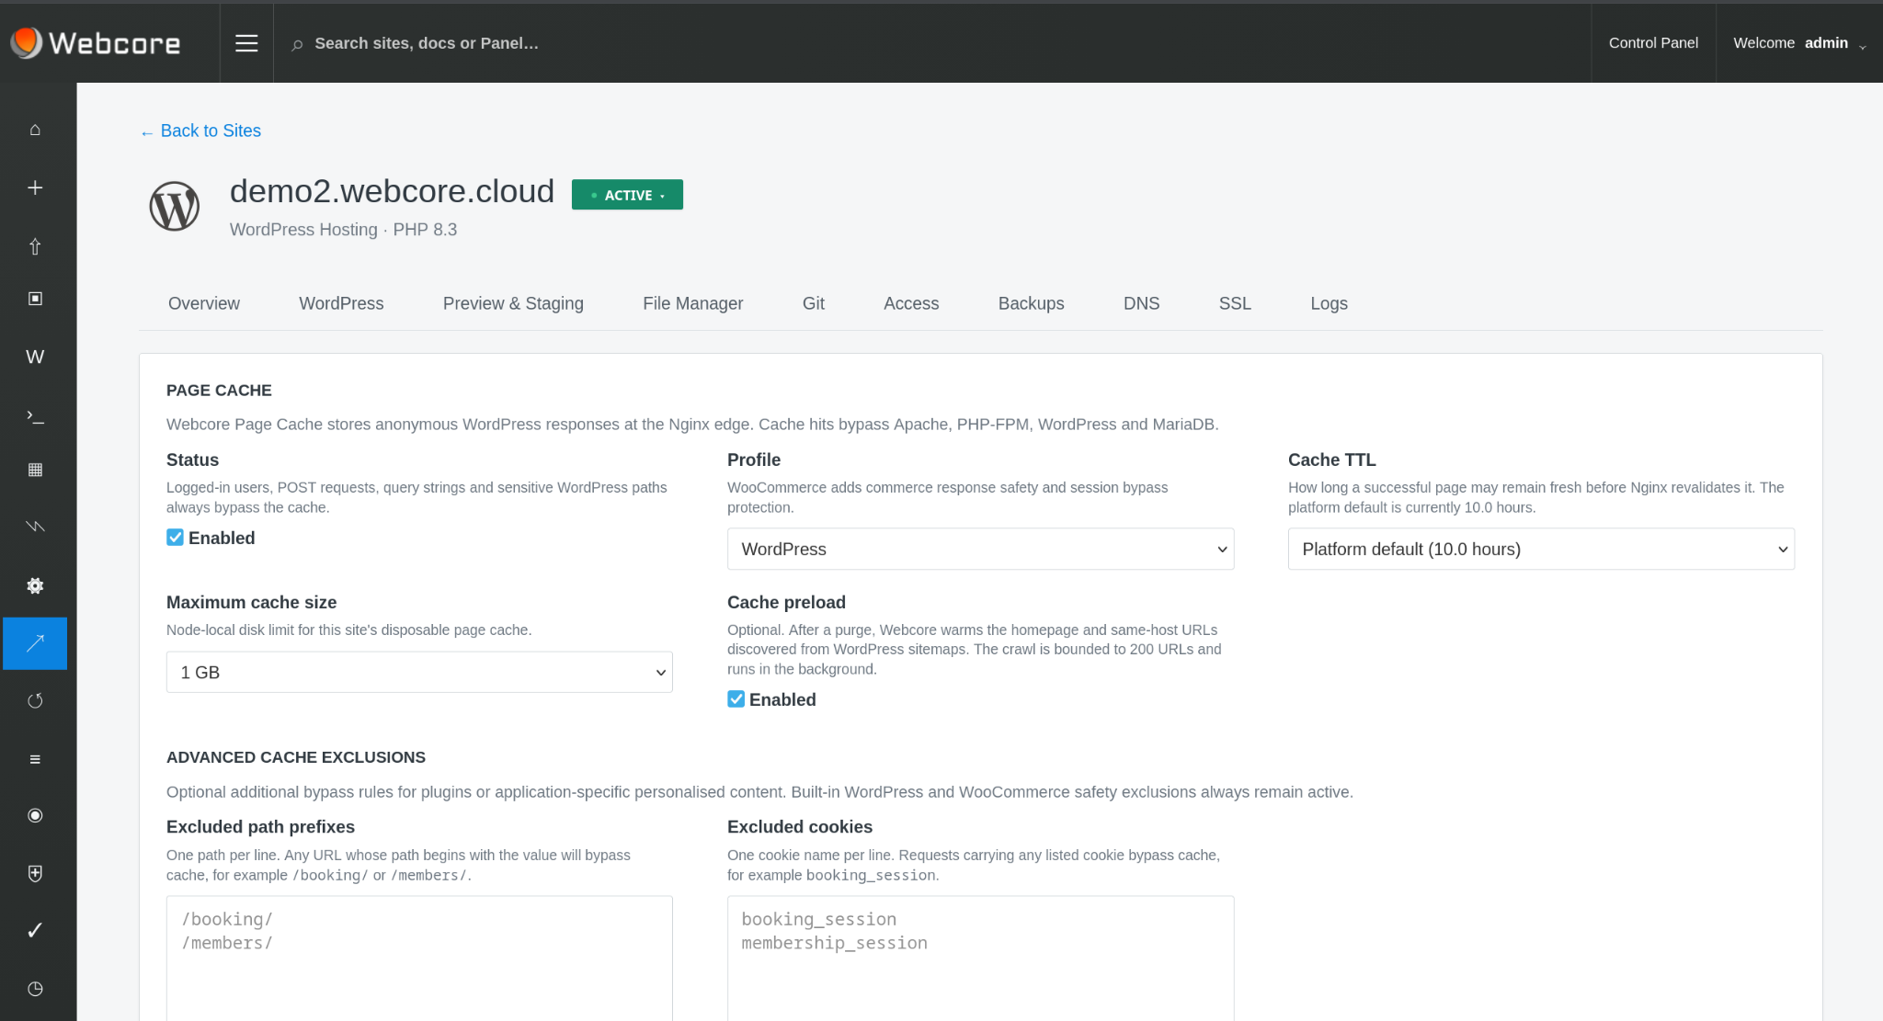The width and height of the screenshot is (1883, 1021).
Task: Click the Back to Sites link
Action: click(x=200, y=130)
